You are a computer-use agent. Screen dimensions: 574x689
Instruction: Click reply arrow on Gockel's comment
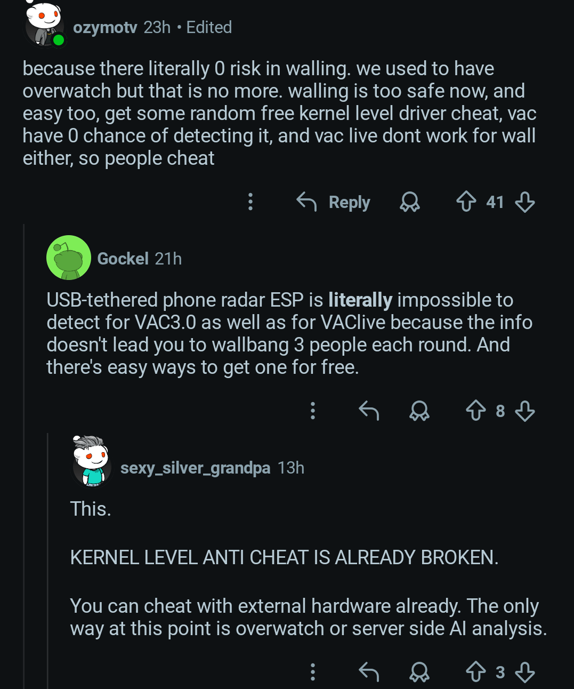tap(369, 411)
